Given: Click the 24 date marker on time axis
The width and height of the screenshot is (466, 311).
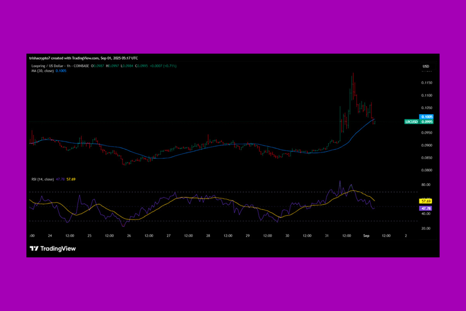Looking at the screenshot, I should click(50, 236).
